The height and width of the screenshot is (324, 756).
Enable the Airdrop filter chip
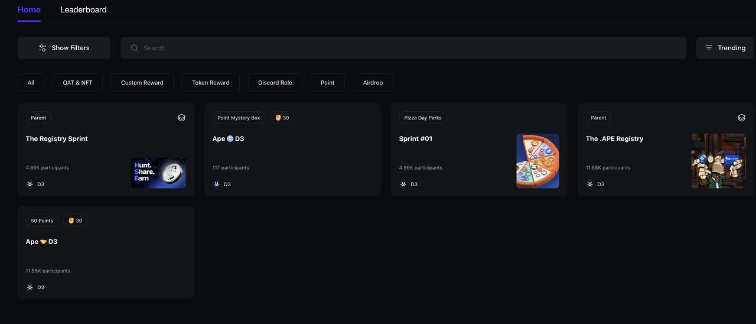coord(373,83)
